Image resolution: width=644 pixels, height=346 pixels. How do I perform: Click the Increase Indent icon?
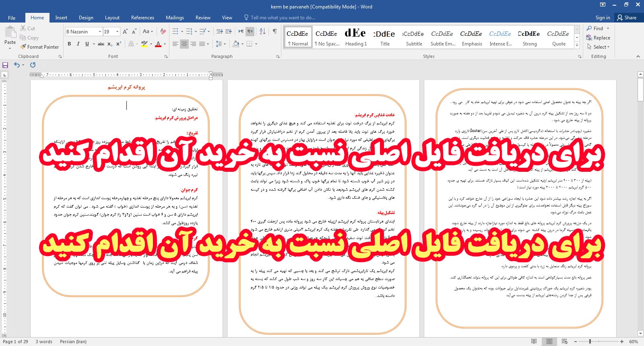point(229,31)
